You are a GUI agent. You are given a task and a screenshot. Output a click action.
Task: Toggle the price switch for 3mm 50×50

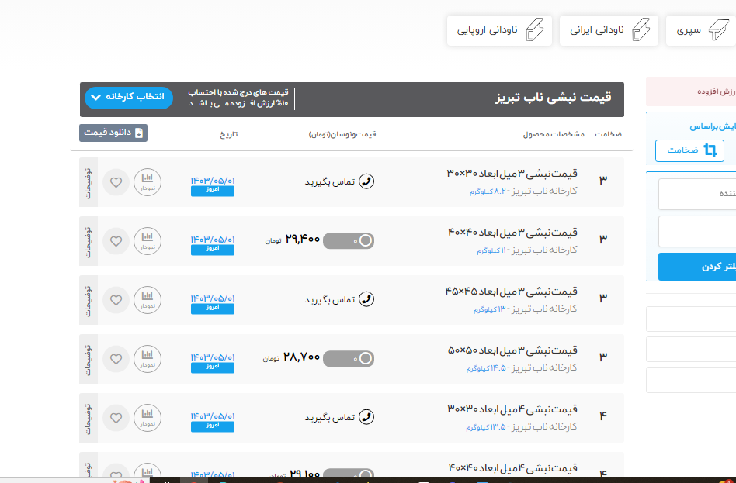point(349,358)
